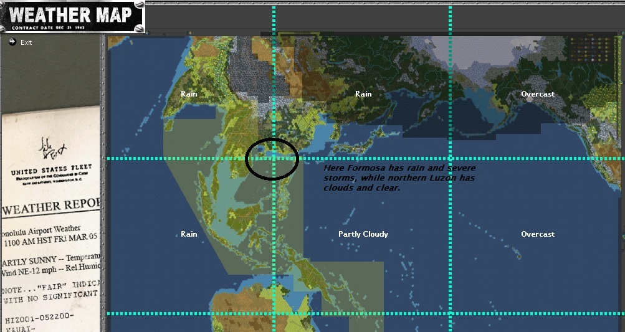
Task: Click the KAUAI- line in report
Action: 20,329
